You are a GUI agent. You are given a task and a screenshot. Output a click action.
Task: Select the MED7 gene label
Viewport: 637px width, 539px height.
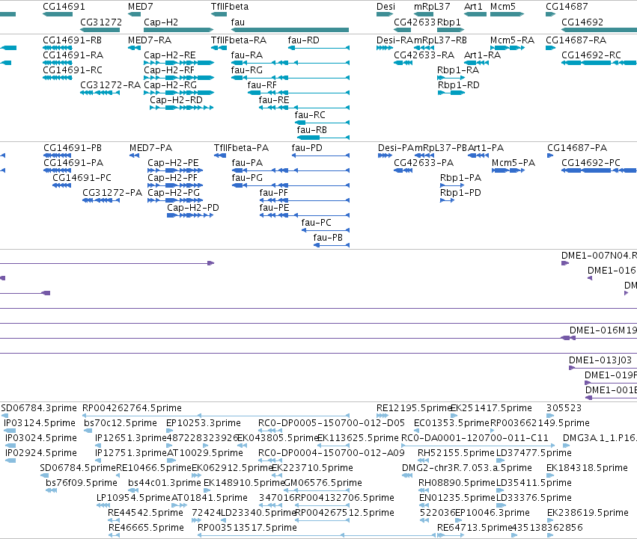point(140,7)
